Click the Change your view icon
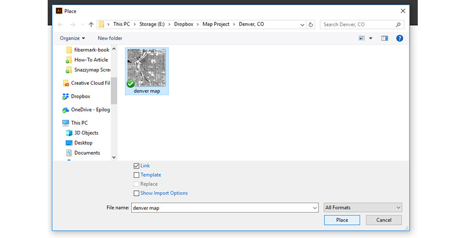This screenshot has width=466, height=238. tap(362, 38)
